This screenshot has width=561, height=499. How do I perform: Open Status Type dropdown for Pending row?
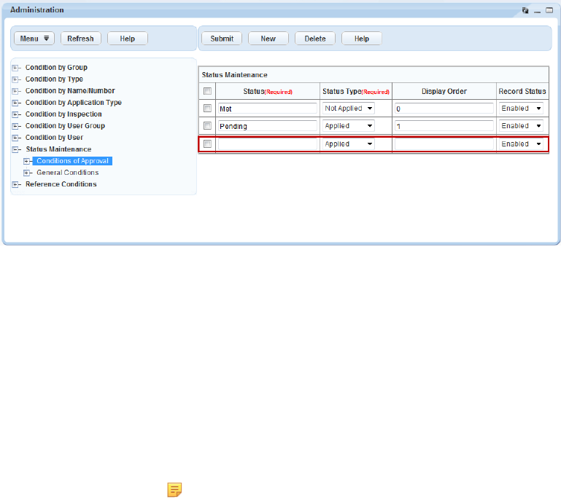pyautogui.click(x=349, y=126)
